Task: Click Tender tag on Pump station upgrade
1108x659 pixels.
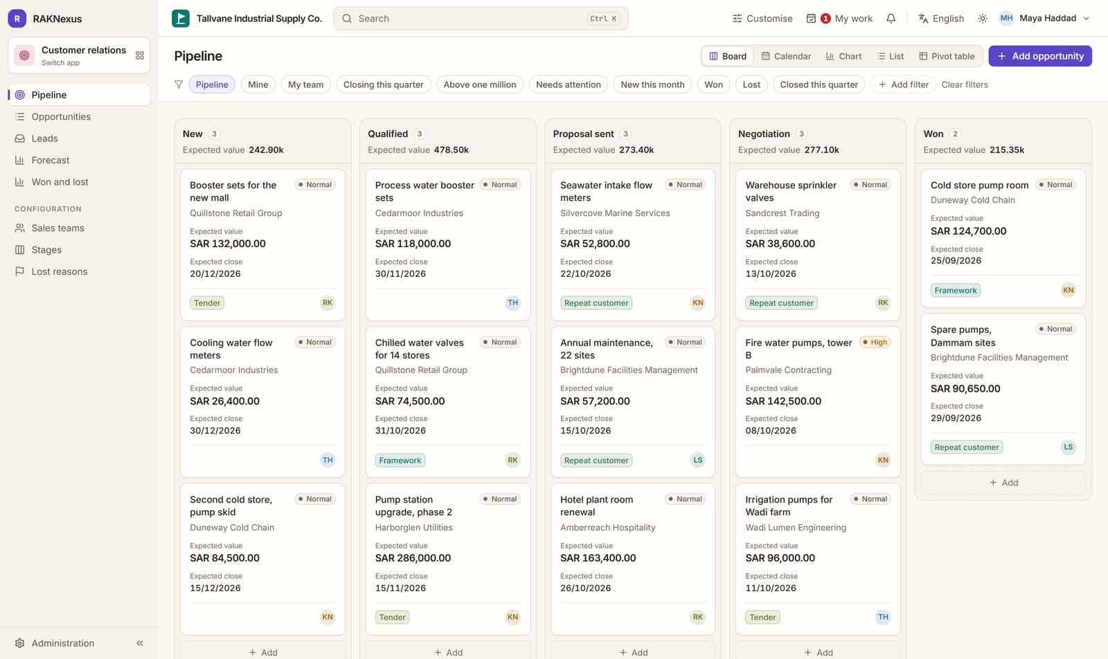Action: tap(393, 617)
